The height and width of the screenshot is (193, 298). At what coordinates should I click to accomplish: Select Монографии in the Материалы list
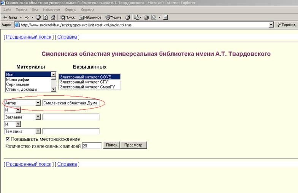click(x=28, y=79)
